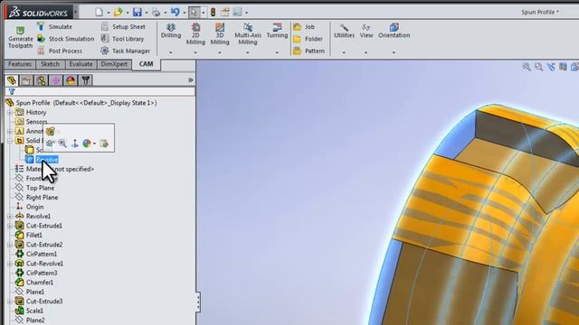
Task: Switch to the Features tab
Action: 20,64
